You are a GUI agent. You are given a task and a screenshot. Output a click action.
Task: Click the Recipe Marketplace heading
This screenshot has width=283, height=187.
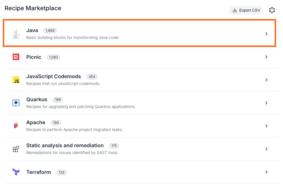(x=33, y=8)
